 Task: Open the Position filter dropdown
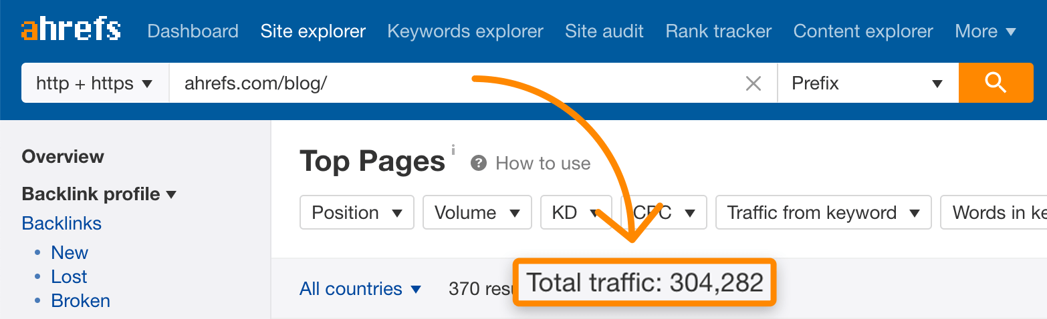[x=357, y=213]
